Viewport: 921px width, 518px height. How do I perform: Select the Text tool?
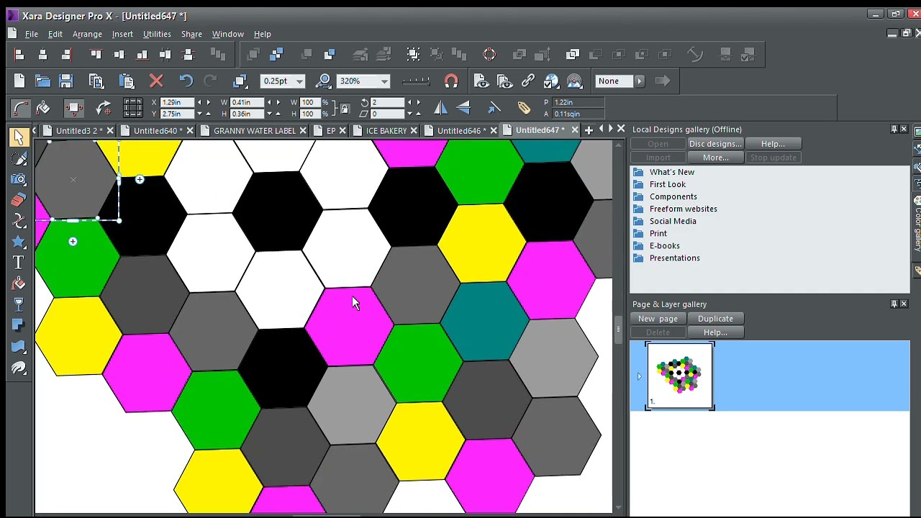pyautogui.click(x=19, y=263)
